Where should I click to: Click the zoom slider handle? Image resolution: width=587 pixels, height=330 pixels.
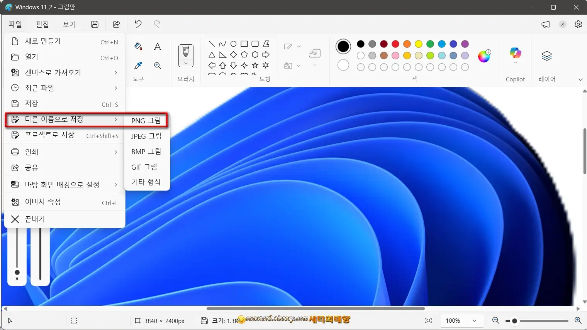(x=514, y=321)
